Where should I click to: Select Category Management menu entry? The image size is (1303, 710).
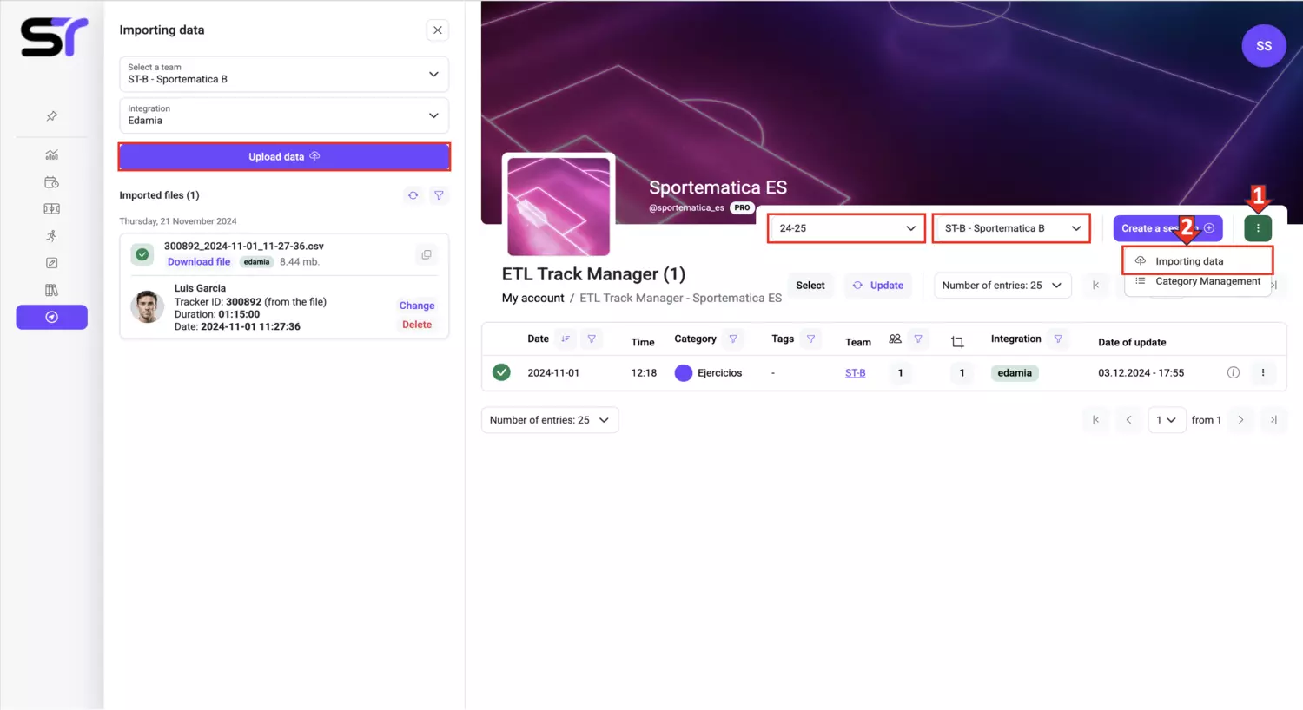tap(1198, 281)
